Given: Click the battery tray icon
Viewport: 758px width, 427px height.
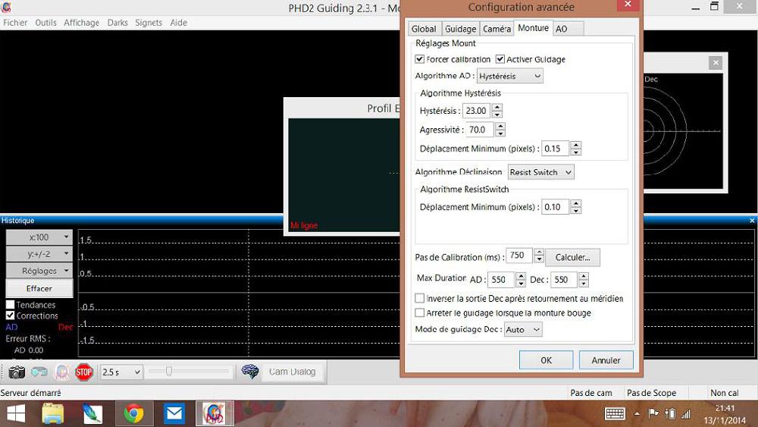Looking at the screenshot, I should tap(670, 414).
